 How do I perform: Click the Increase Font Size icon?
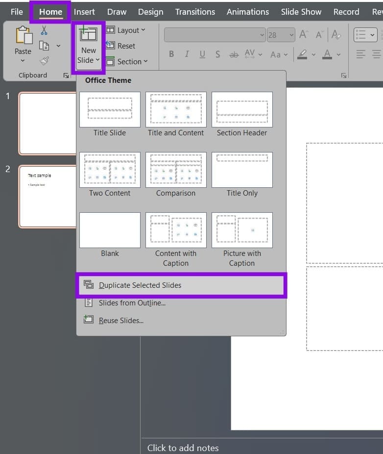304,34
